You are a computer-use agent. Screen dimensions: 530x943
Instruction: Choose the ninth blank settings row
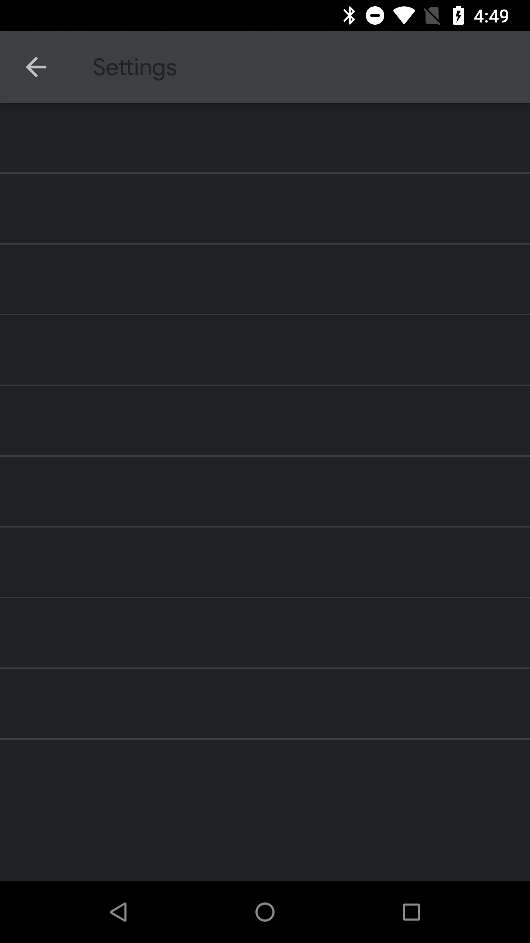click(265, 704)
